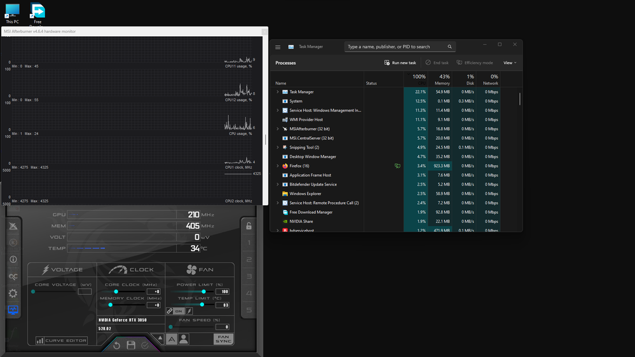Expand the Snipping Tool (2) group
This screenshot has height=357, width=635.
[x=277, y=147]
